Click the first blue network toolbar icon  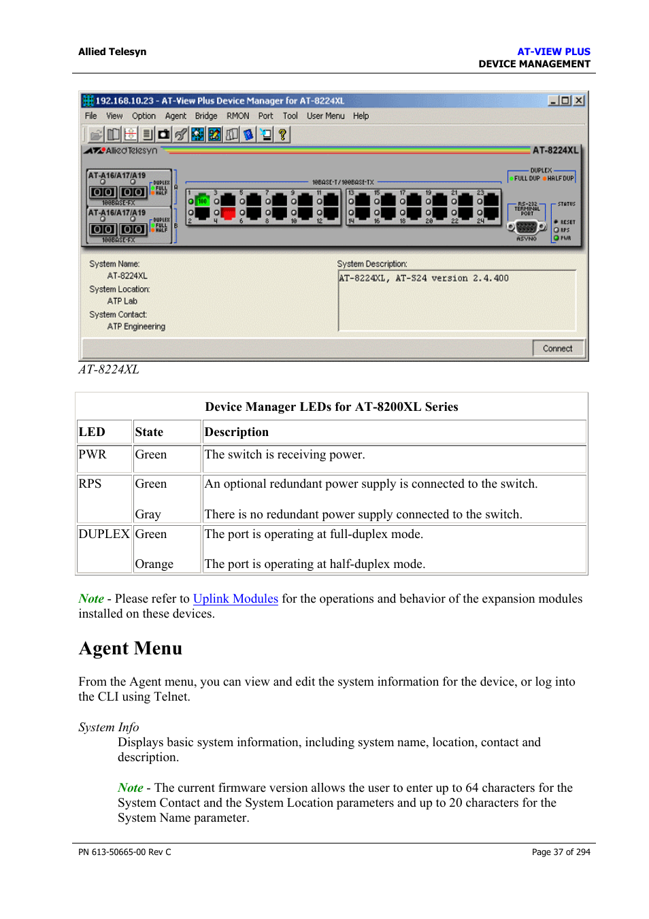pyautogui.click(x=198, y=135)
